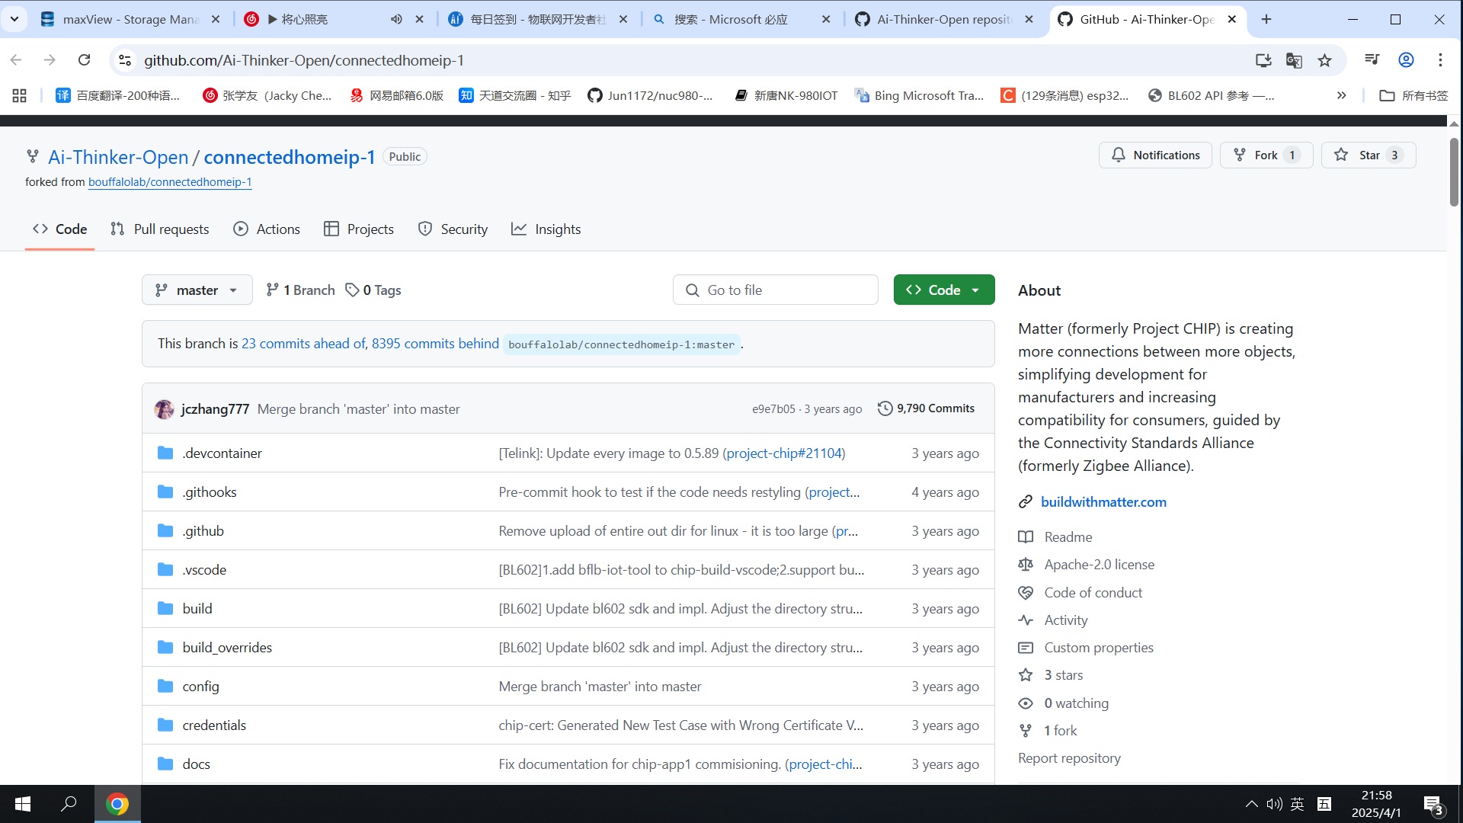1463x823 pixels.
Task: Open the build_overrides folder
Action: tap(227, 647)
